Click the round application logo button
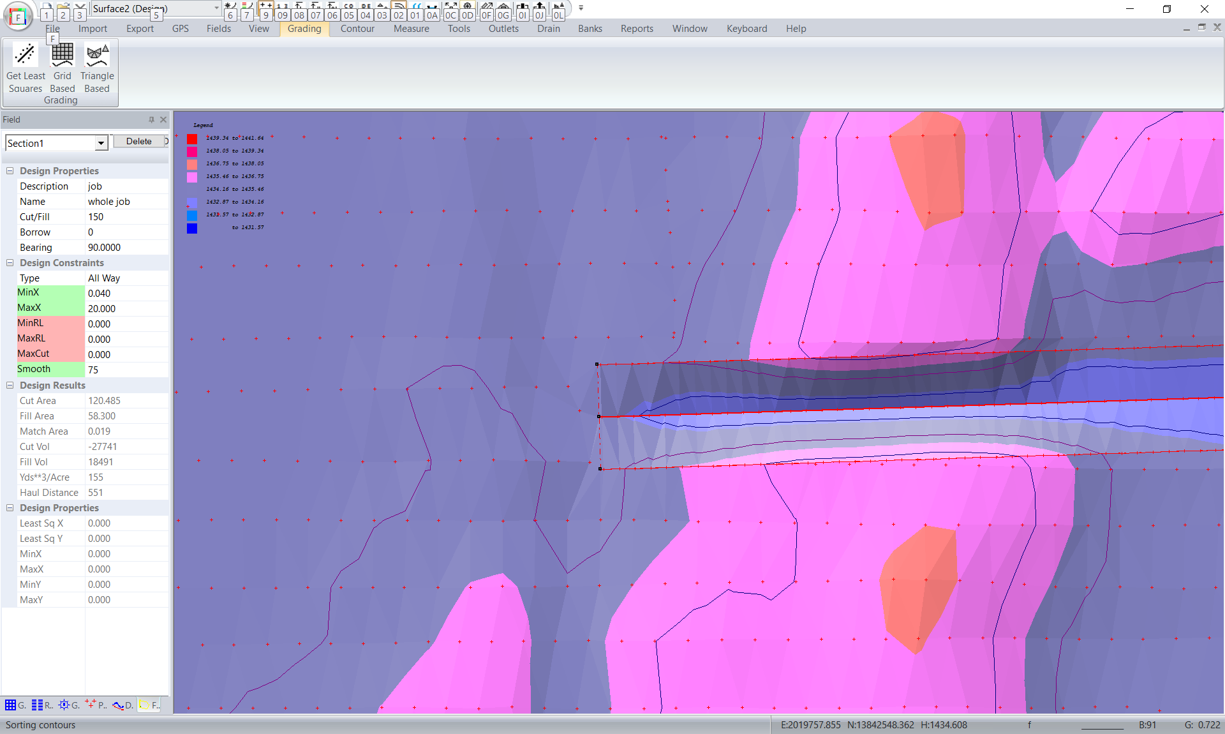1225x734 pixels. tap(18, 17)
